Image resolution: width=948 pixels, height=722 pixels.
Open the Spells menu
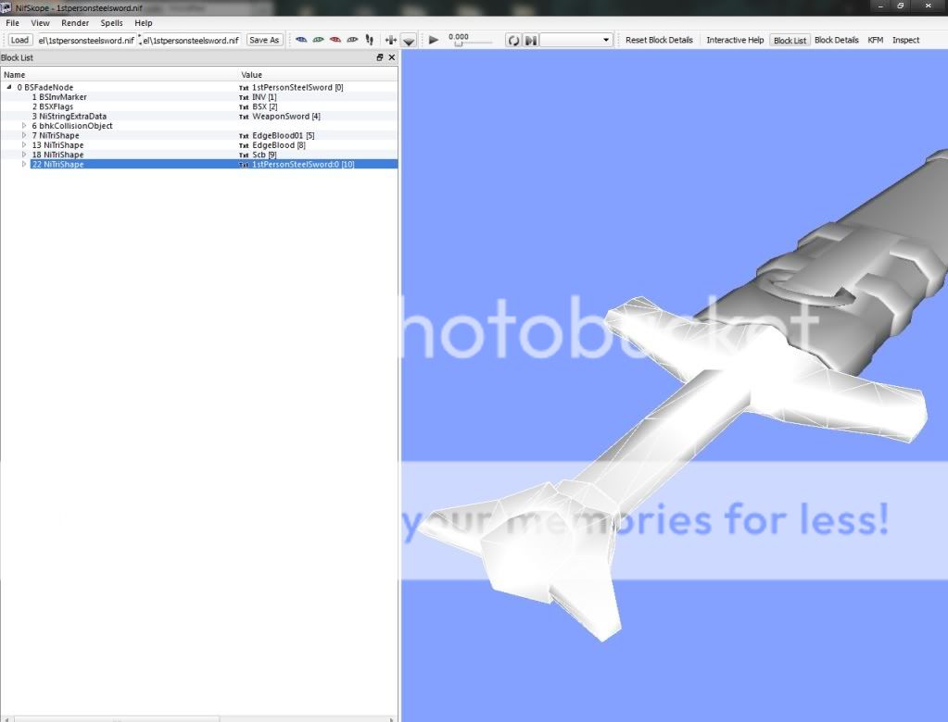coord(111,22)
